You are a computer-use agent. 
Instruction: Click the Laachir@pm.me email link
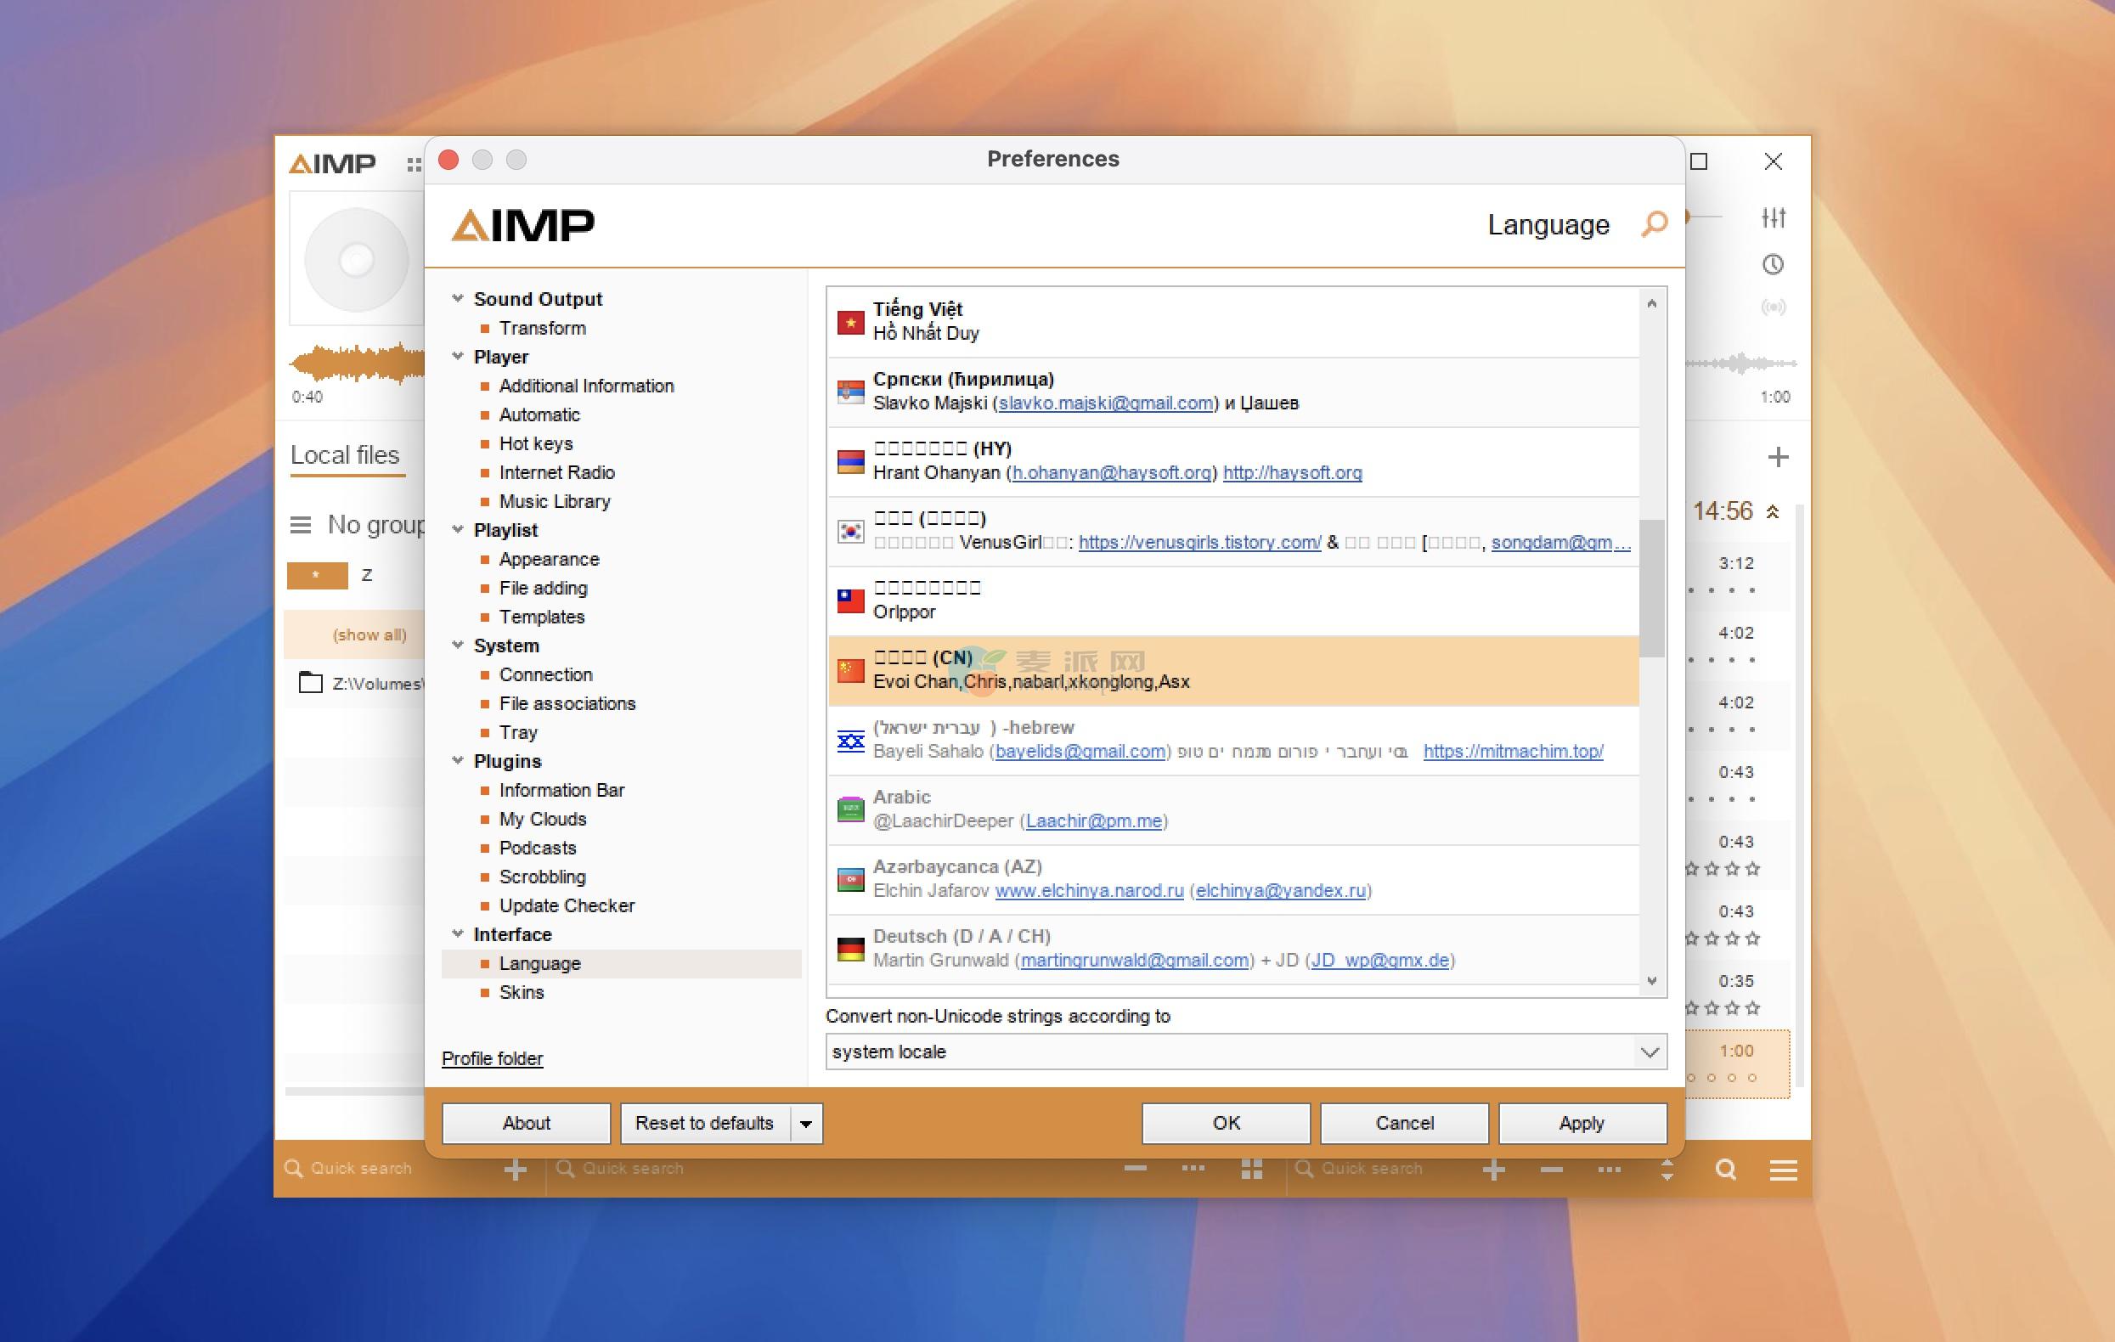(1093, 821)
